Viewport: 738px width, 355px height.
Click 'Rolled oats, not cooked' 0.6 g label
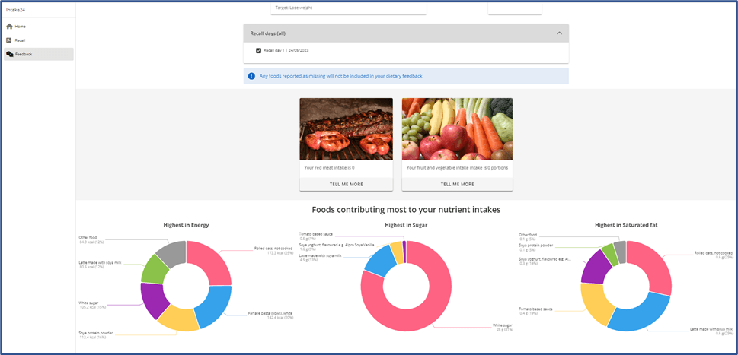point(714,255)
